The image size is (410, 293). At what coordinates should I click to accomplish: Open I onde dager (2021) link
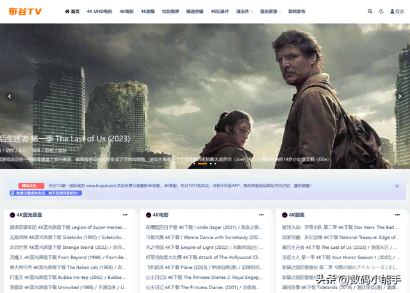click(x=204, y=228)
